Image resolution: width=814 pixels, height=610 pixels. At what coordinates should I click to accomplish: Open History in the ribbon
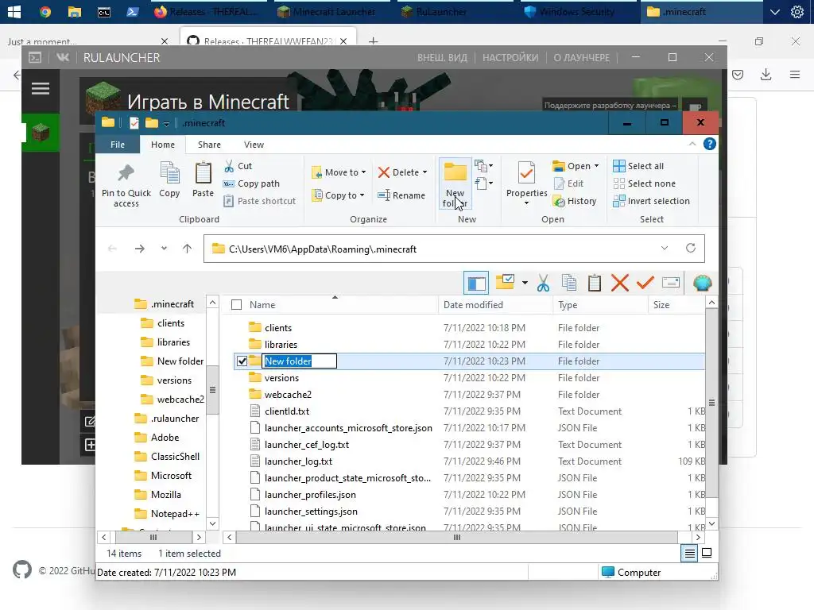[575, 201]
